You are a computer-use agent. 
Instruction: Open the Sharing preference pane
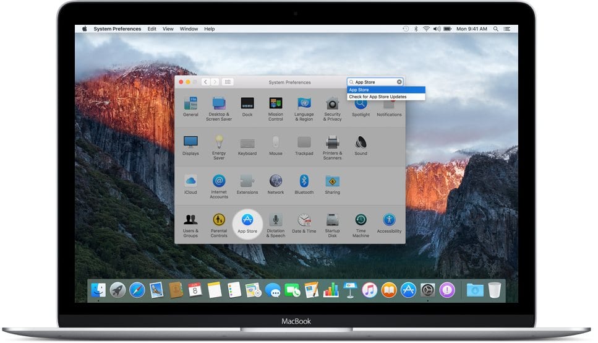click(x=332, y=185)
